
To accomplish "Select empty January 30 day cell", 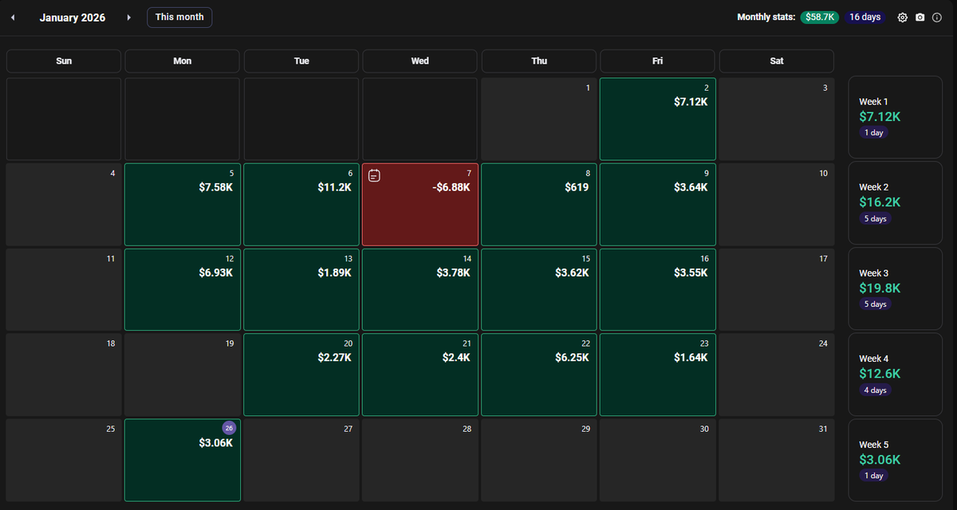I will pyautogui.click(x=658, y=460).
